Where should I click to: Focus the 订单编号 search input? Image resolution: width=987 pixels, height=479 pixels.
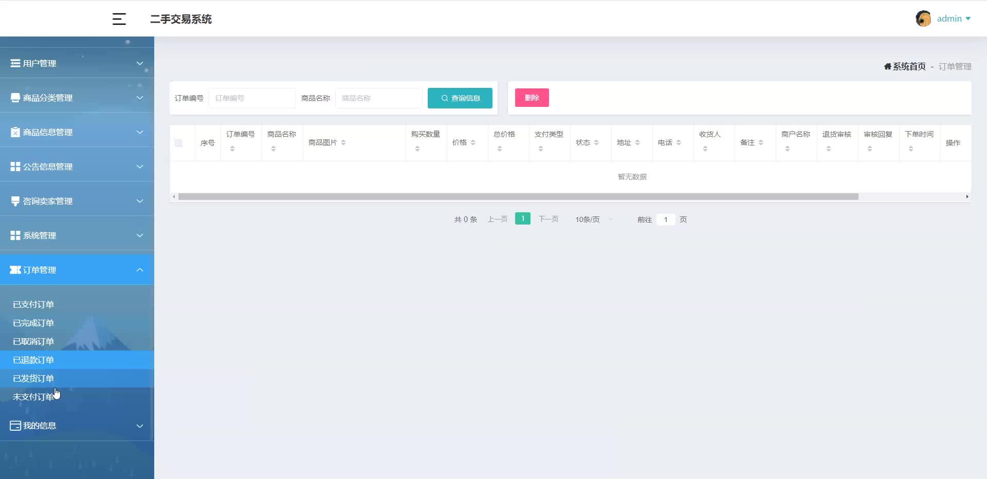(x=252, y=98)
